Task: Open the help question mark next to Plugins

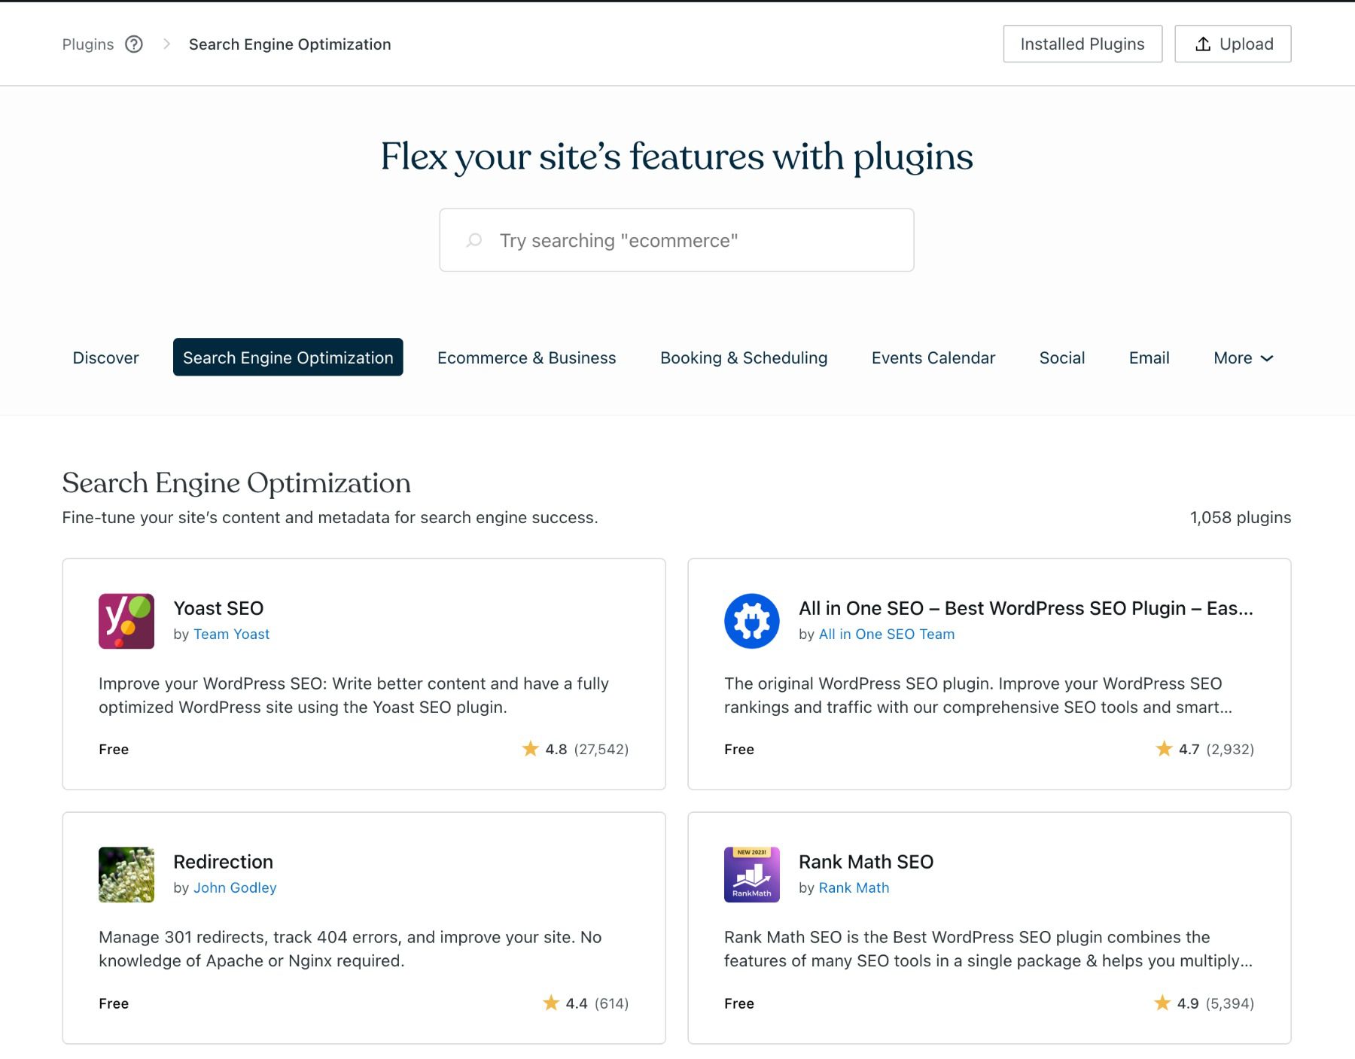Action: [x=134, y=44]
